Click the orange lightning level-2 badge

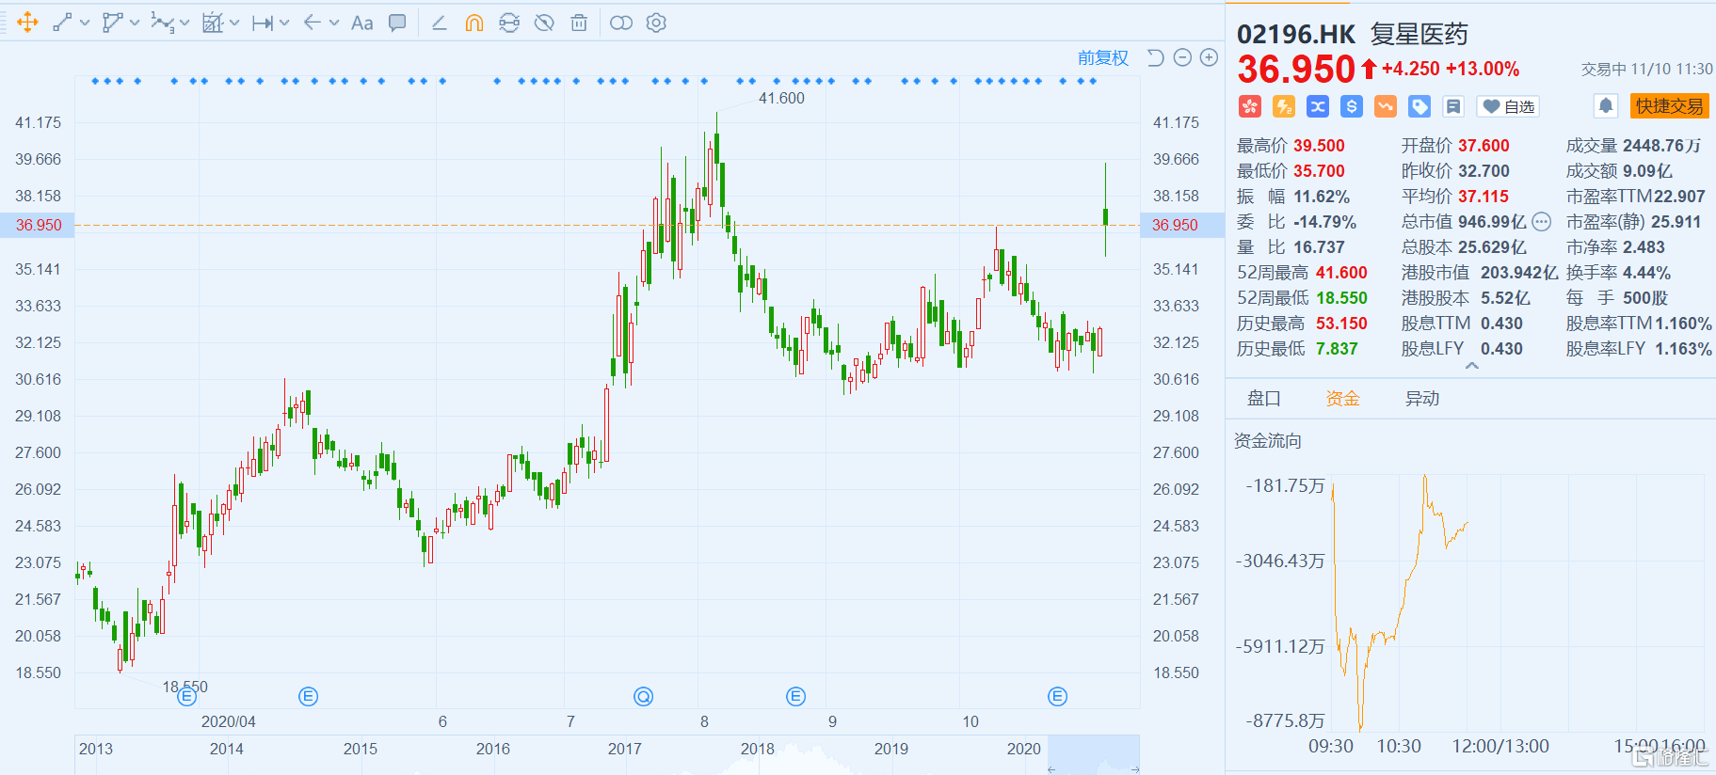coord(1284,107)
